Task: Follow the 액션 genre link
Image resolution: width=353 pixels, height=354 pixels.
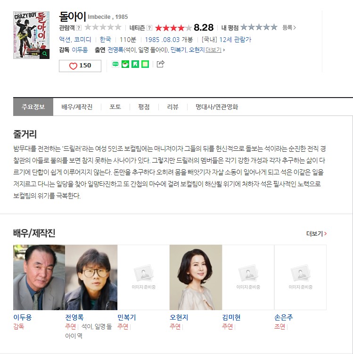Action: point(65,40)
